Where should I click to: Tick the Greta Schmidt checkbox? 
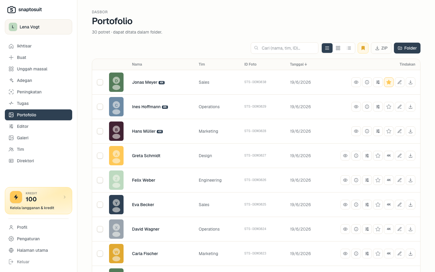coord(100,156)
